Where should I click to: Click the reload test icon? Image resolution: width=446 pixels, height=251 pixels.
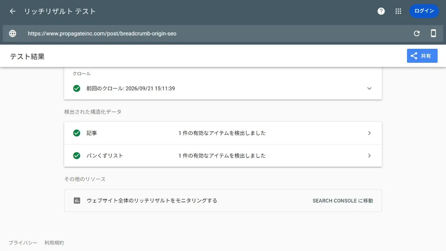pos(417,33)
